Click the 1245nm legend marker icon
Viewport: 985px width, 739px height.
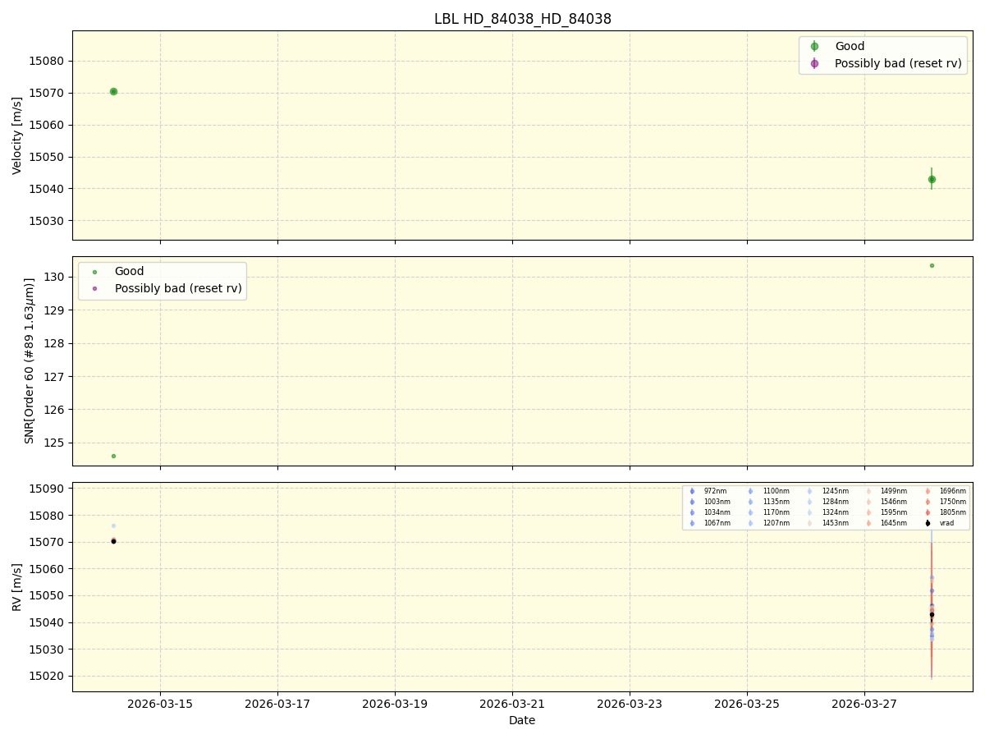809,492
